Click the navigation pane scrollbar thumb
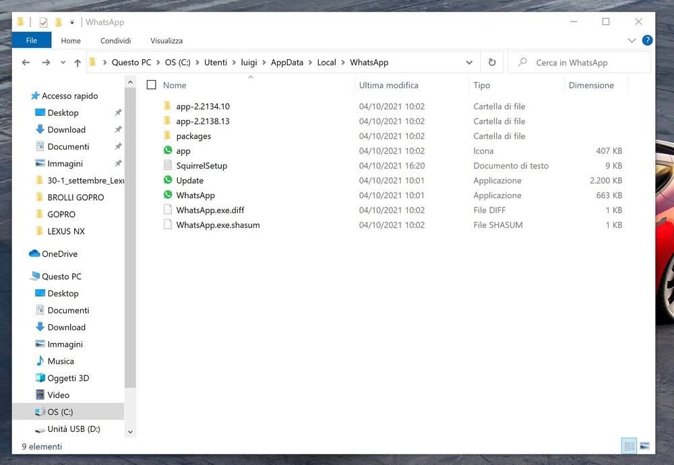 pyautogui.click(x=130, y=238)
